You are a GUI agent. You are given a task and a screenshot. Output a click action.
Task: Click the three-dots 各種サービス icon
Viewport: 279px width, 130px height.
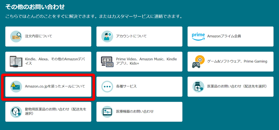(107, 87)
